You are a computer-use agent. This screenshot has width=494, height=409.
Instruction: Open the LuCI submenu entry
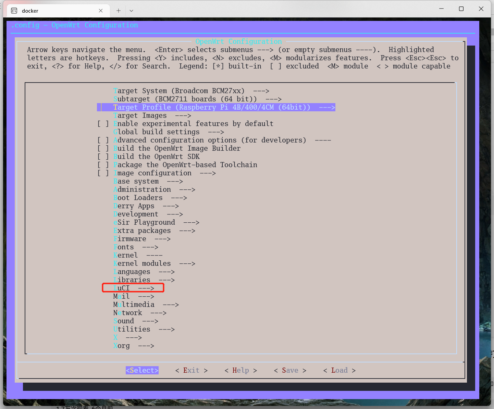point(133,288)
